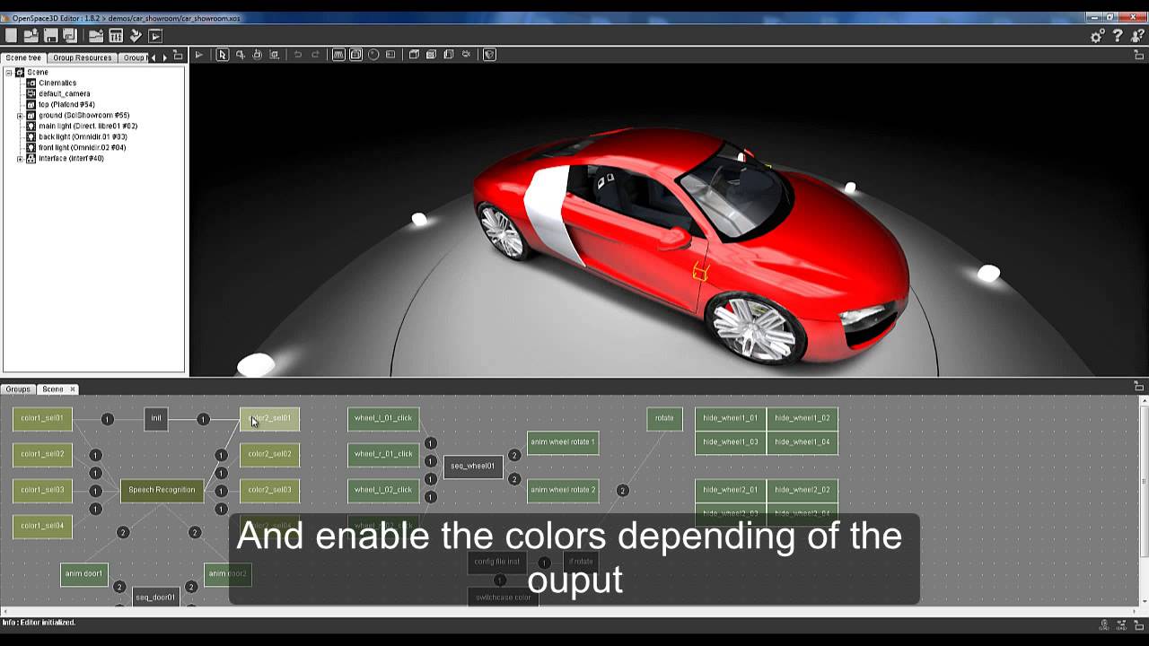Select Cinematics in the scene tree

coord(57,83)
